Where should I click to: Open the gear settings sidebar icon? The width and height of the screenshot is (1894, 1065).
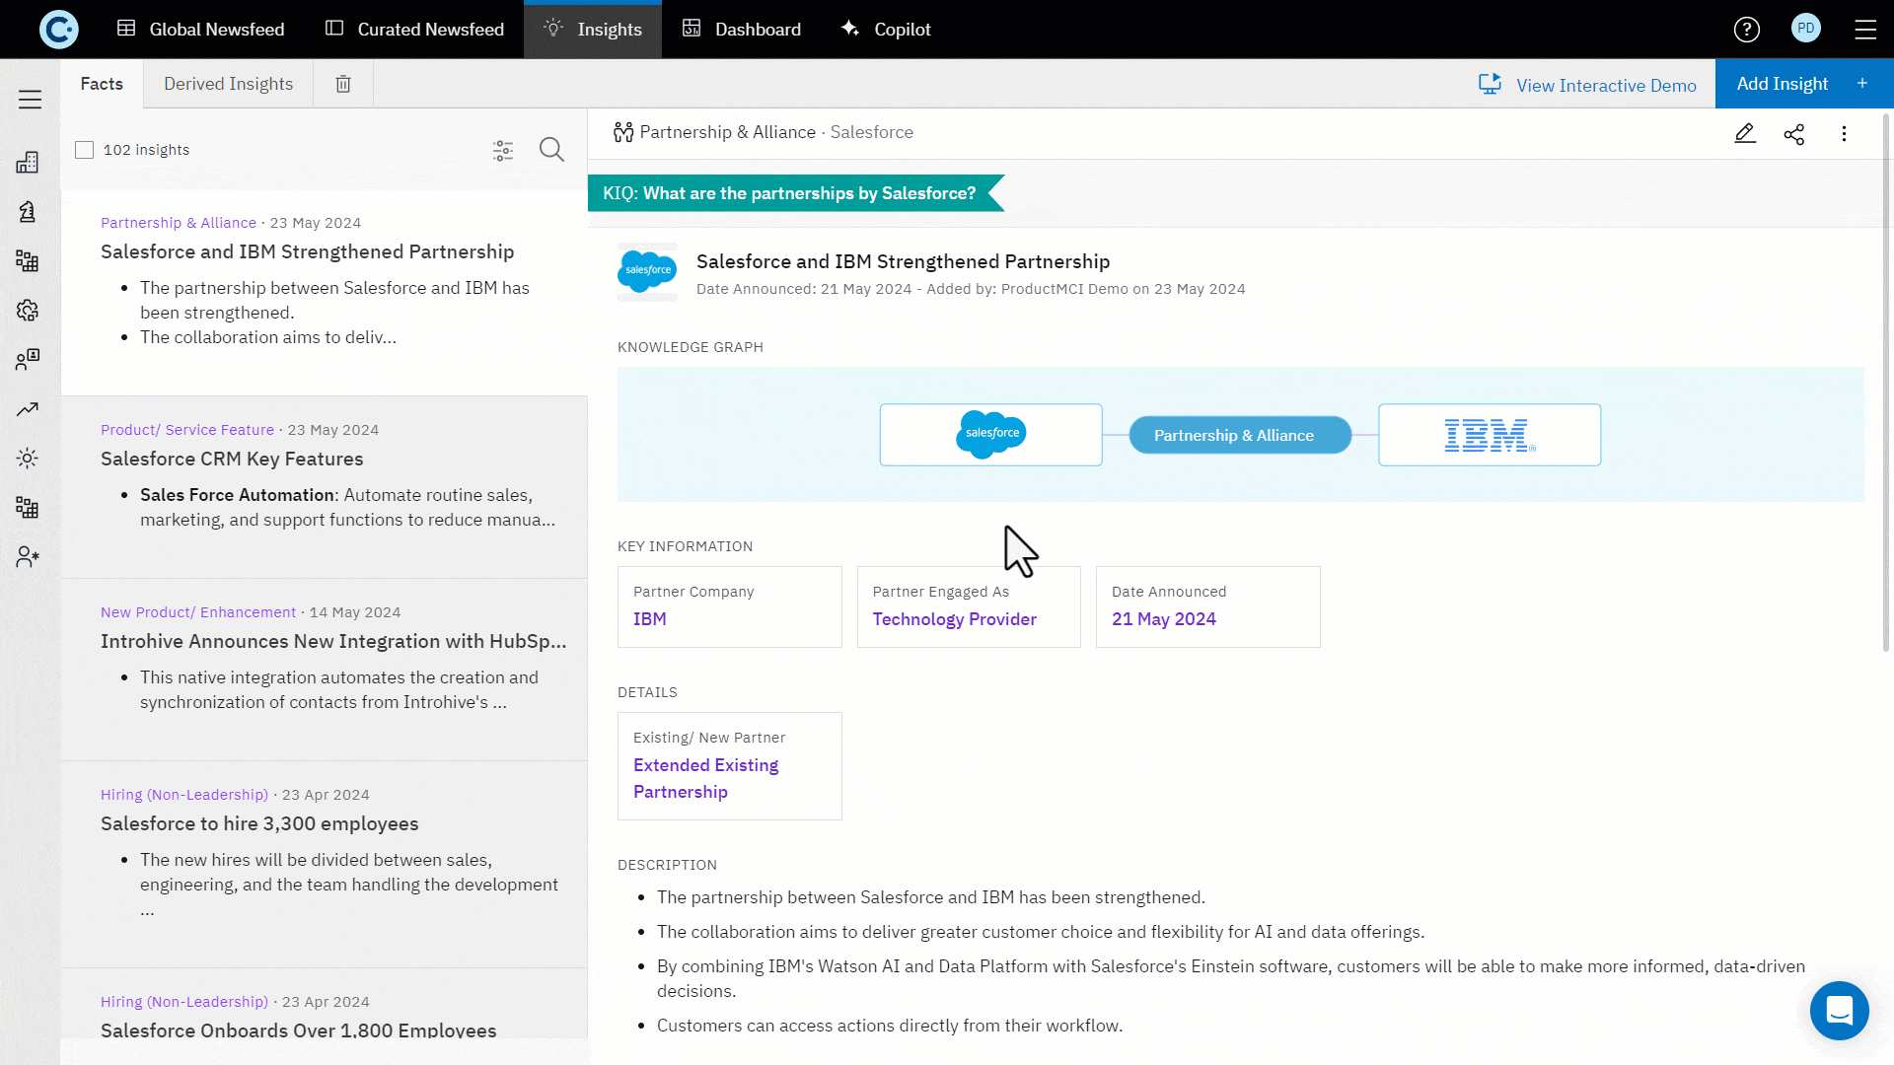click(x=28, y=311)
